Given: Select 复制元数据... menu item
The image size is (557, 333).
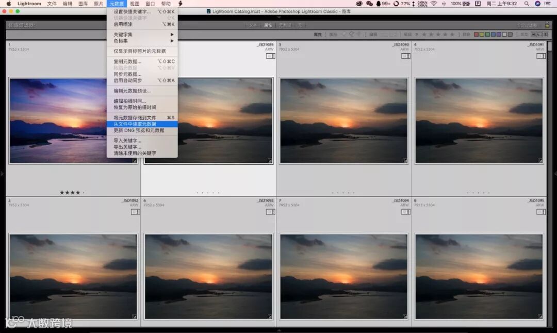Looking at the screenshot, I should pos(142,61).
